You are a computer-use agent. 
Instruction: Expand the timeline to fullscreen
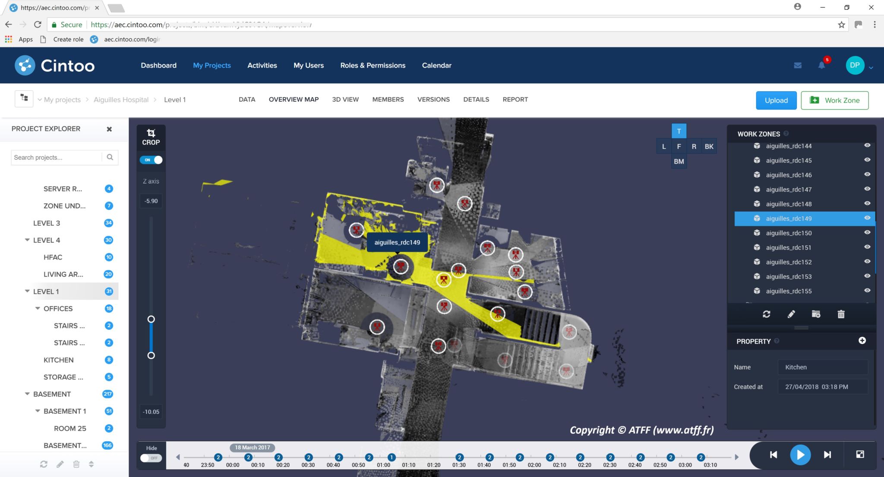click(x=860, y=454)
